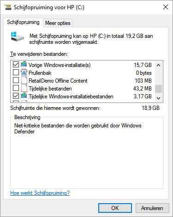Image resolution: width=173 pixels, height=217 pixels.
Task: Click the Tijdelijke bestanden file icon
Action: [x=24, y=88]
